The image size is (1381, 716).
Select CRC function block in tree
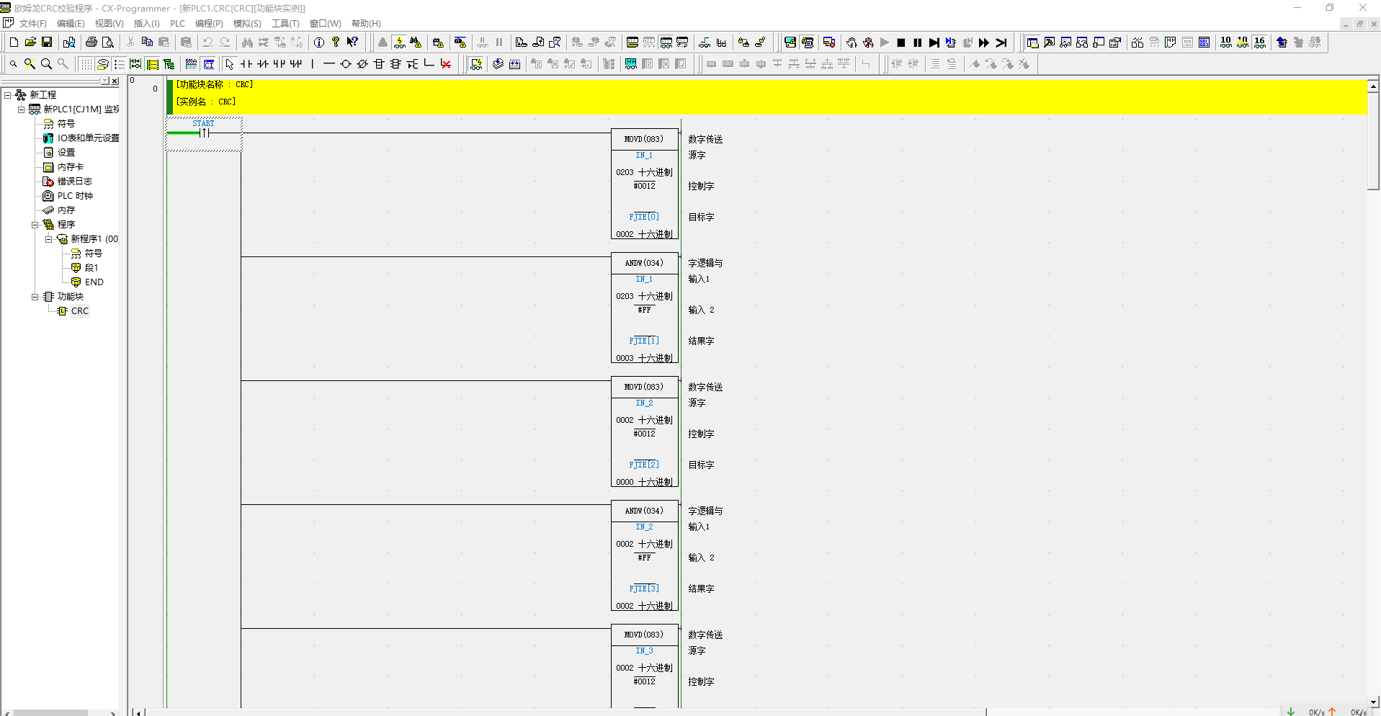[x=79, y=311]
